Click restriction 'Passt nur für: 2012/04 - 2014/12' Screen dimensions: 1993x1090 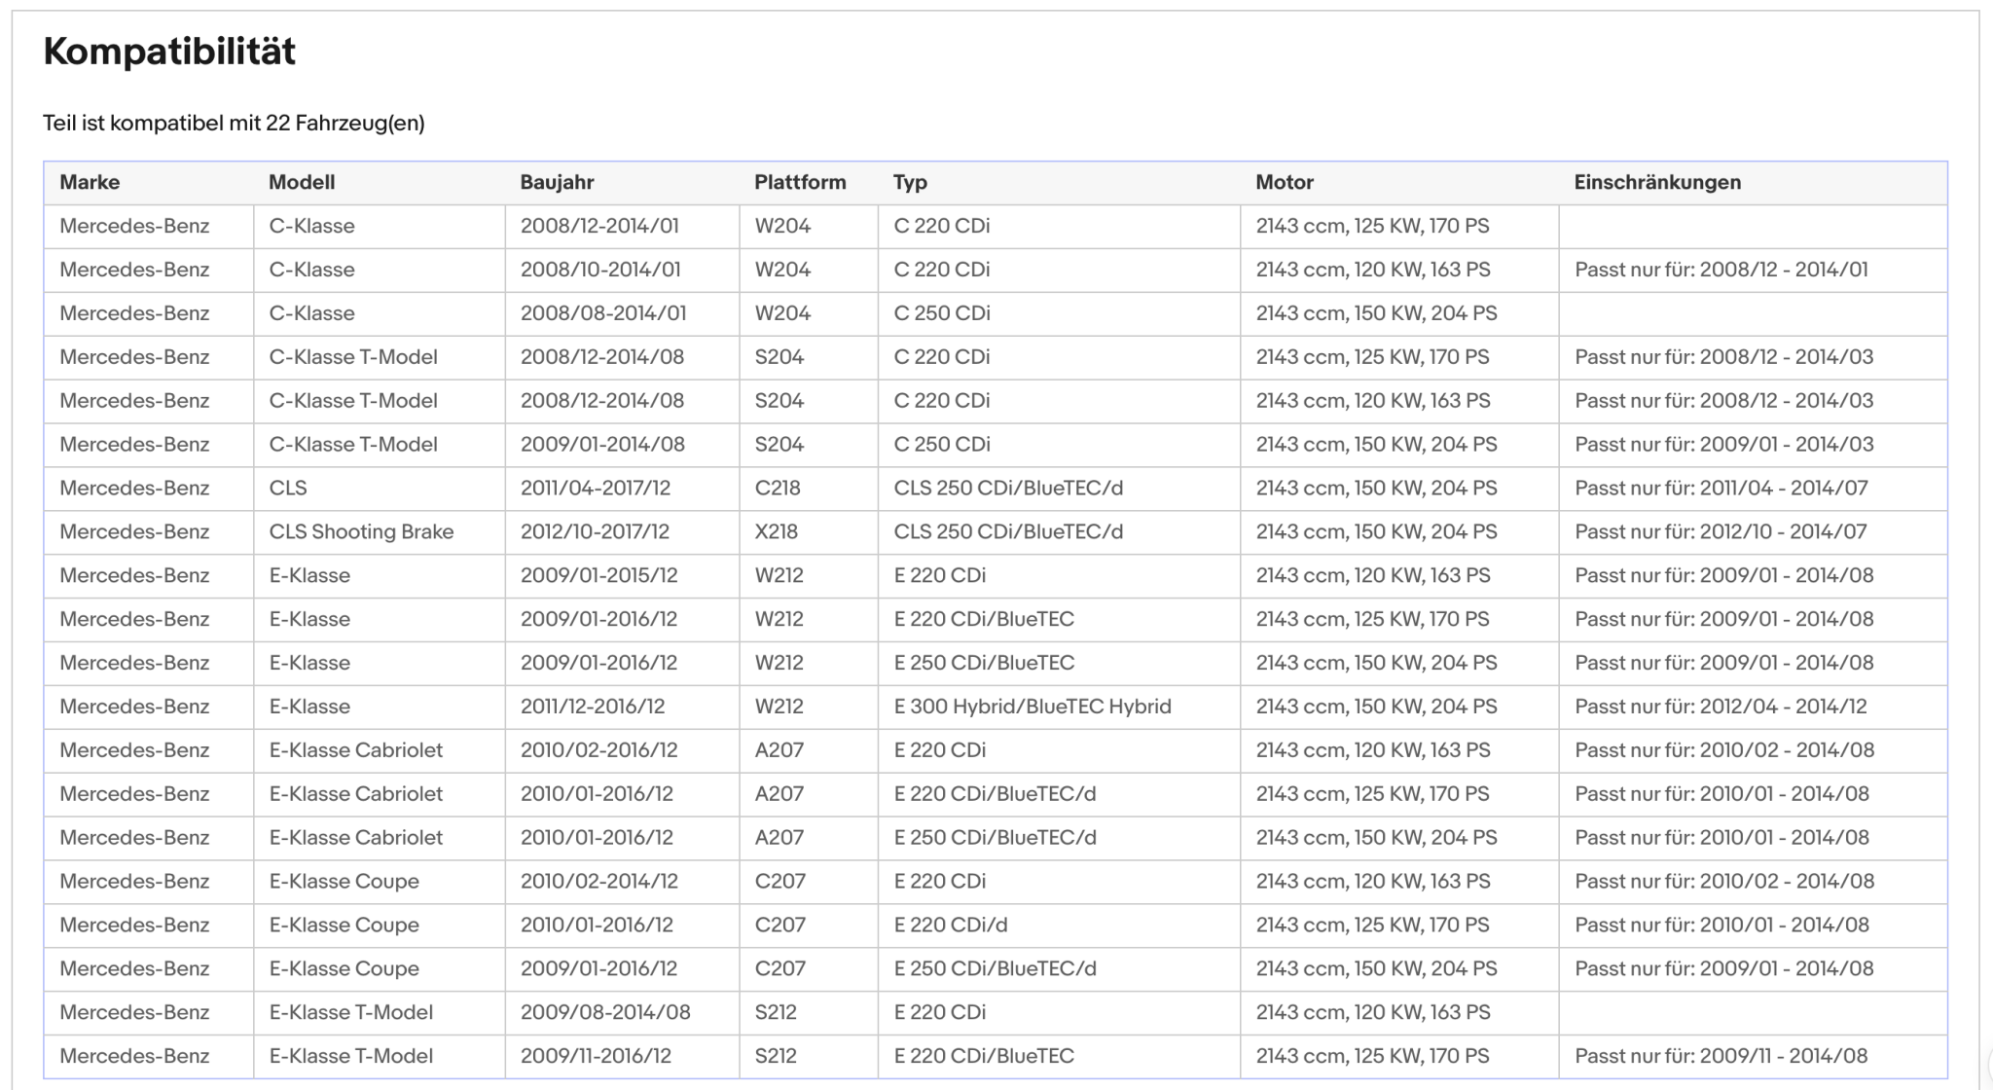pos(1721,707)
